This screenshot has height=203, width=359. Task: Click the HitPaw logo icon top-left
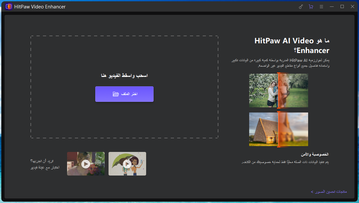click(x=8, y=6)
